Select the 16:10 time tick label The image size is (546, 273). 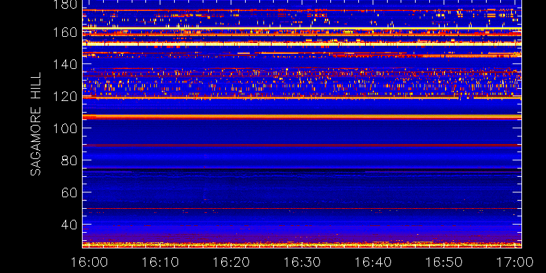click(x=160, y=262)
